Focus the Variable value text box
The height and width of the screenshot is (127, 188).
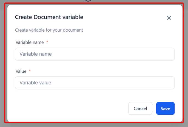[95, 83]
